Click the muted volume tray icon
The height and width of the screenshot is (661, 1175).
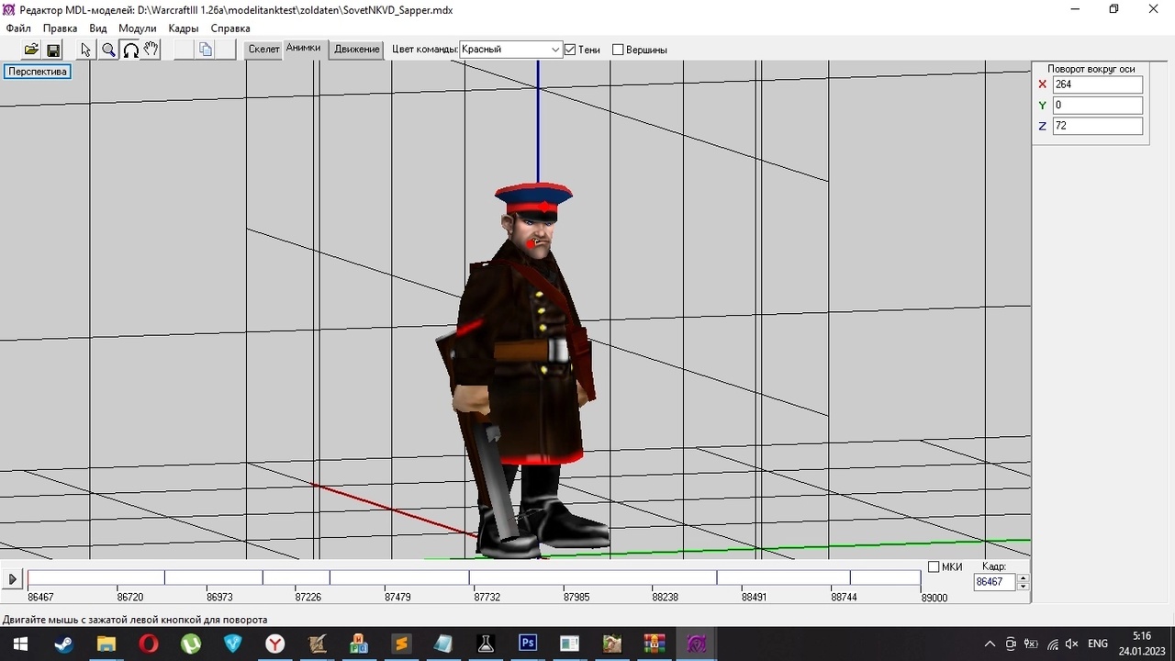[1071, 644]
